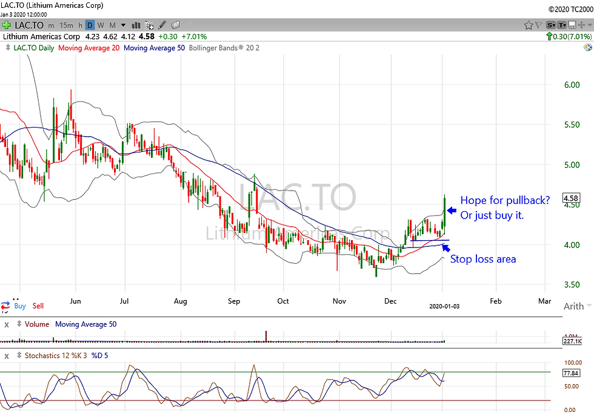Open the indicators bar-chart icon
The width and height of the screenshot is (594, 415).
tap(136, 25)
